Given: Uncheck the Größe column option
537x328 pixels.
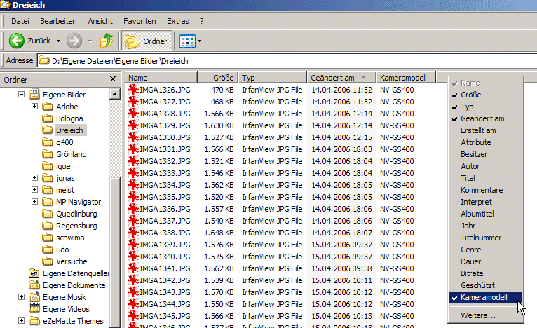Looking at the screenshot, I should click(x=471, y=95).
